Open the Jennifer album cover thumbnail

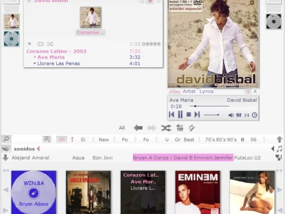[252, 192]
